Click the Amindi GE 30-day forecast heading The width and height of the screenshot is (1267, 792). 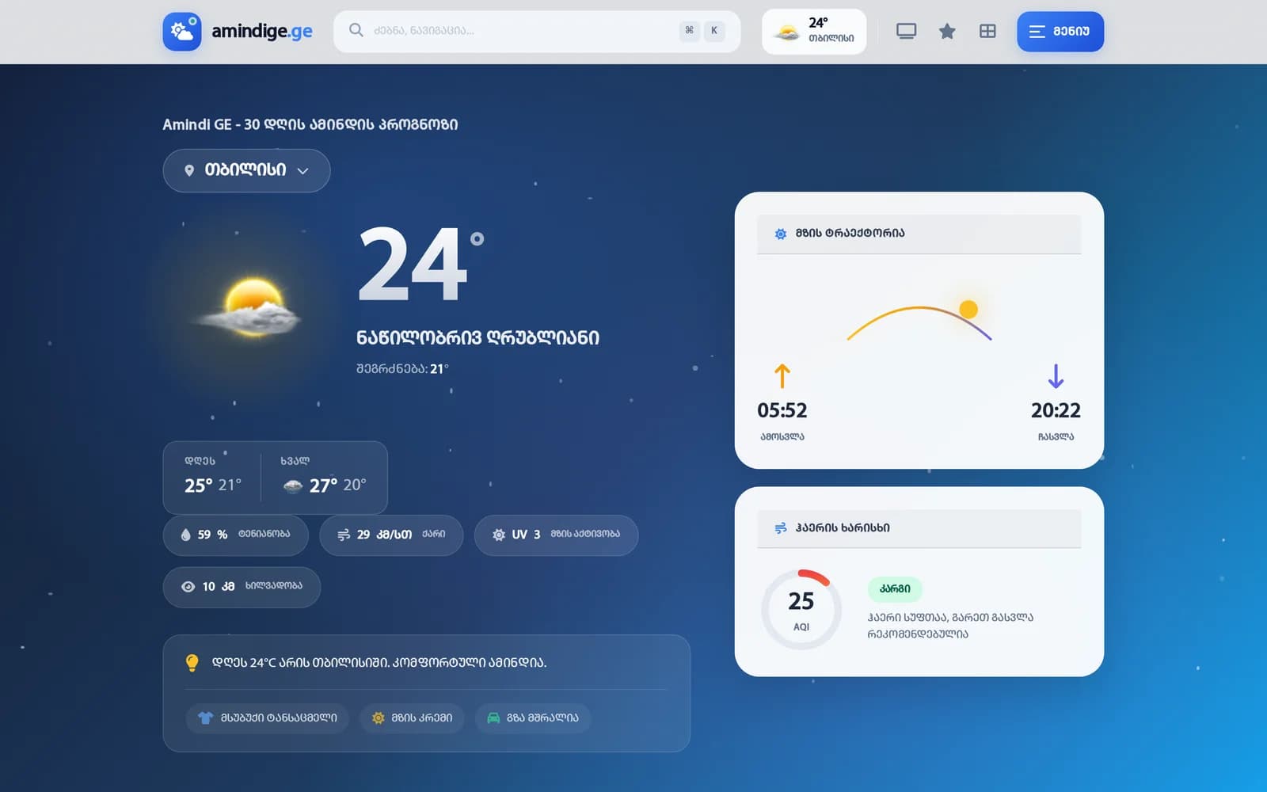[x=310, y=124]
